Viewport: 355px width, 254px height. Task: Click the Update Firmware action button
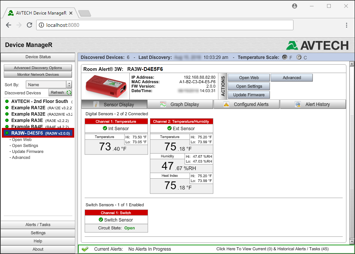[x=248, y=95]
